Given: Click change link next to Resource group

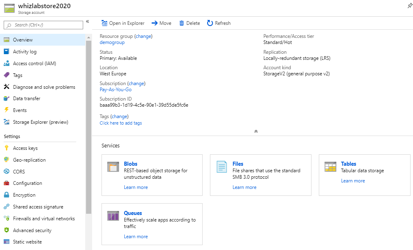Looking at the screenshot, I should pos(143,36).
